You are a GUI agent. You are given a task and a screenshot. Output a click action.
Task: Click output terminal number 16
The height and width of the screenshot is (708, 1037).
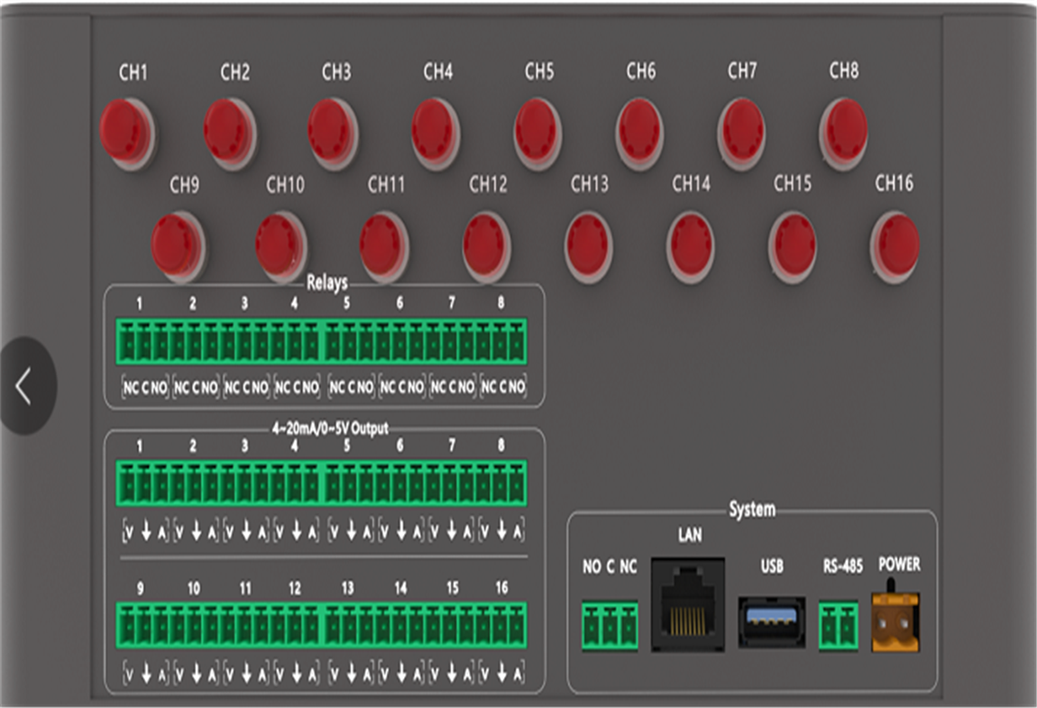tap(501, 626)
